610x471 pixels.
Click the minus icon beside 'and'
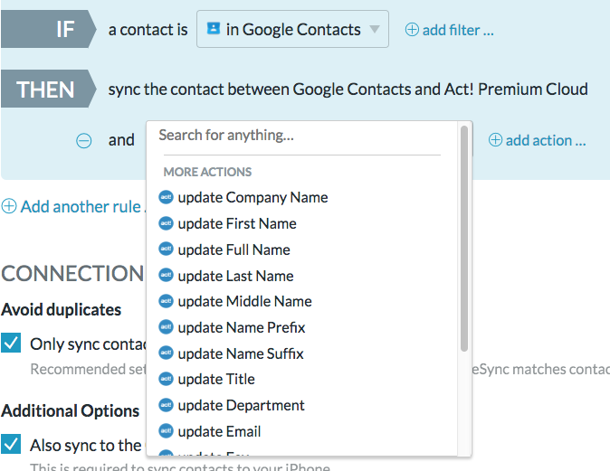click(x=83, y=140)
